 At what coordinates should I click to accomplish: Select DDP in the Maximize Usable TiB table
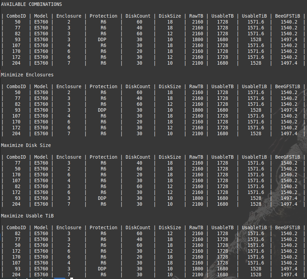(102, 269)
